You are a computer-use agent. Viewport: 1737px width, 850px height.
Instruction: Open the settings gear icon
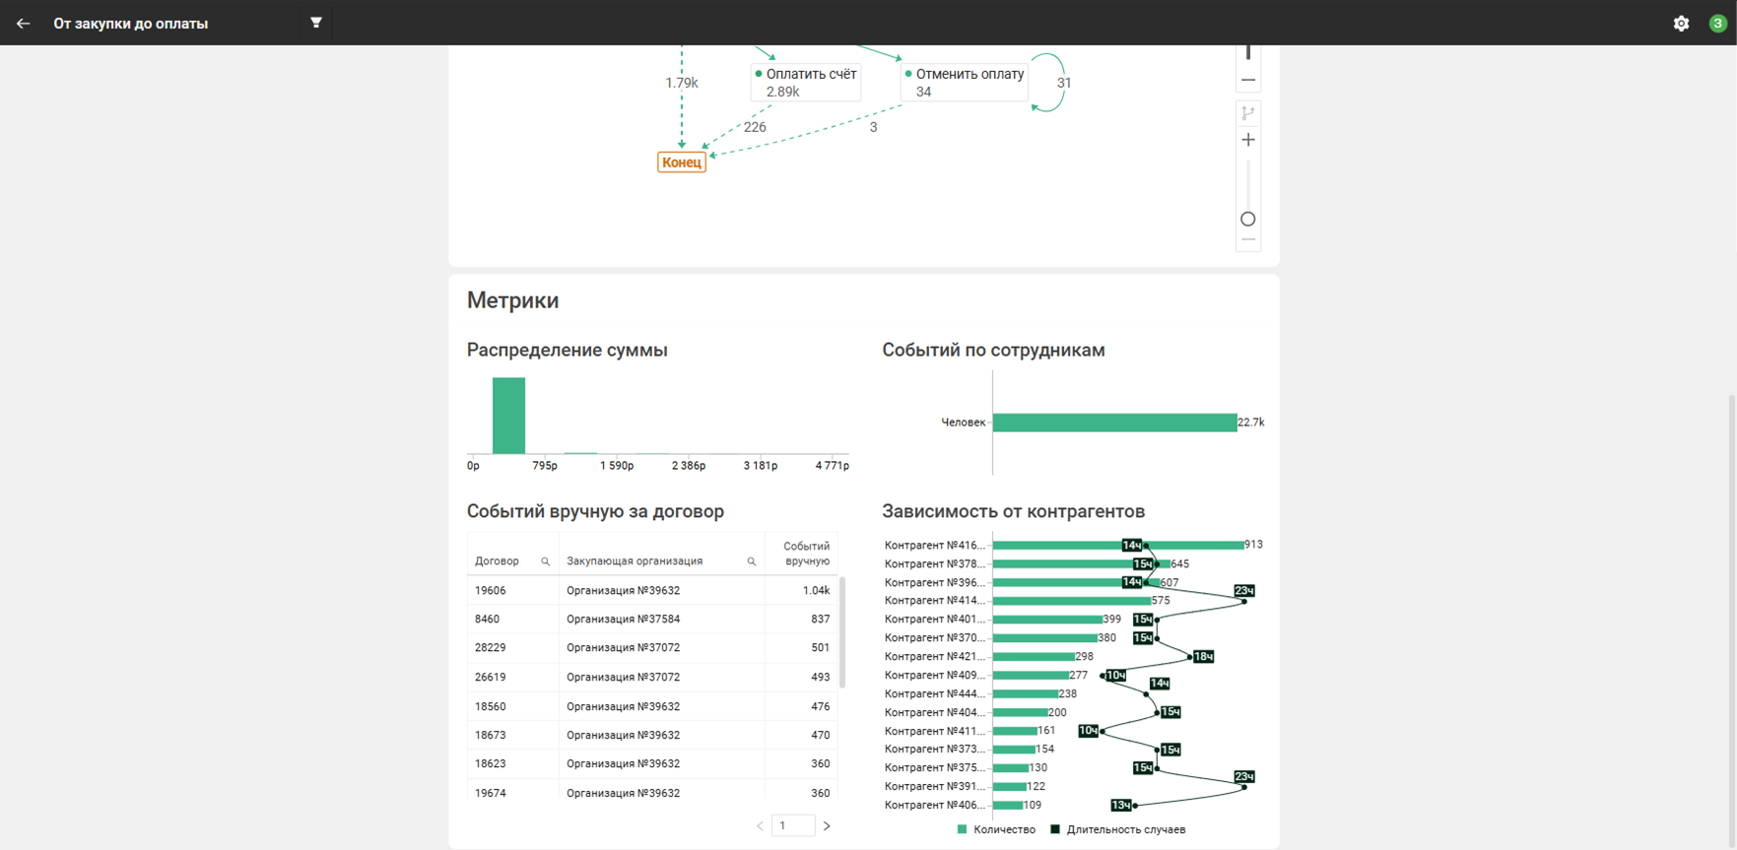pyautogui.click(x=1681, y=24)
